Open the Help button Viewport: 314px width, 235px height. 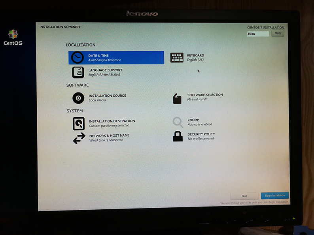pyautogui.click(x=278, y=33)
